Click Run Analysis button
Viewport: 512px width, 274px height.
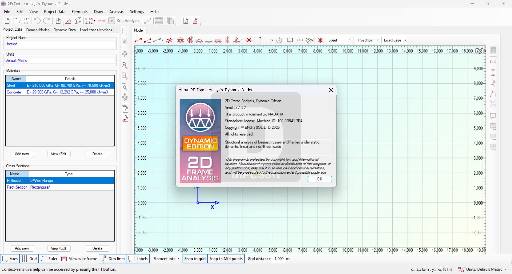124,21
